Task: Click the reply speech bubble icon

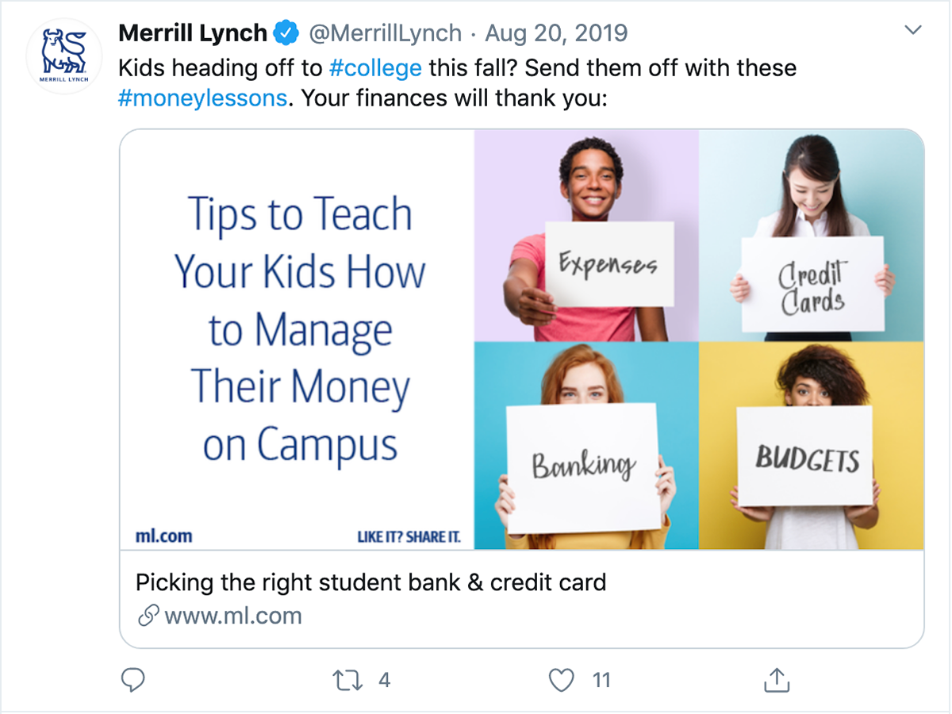Action: 133,680
